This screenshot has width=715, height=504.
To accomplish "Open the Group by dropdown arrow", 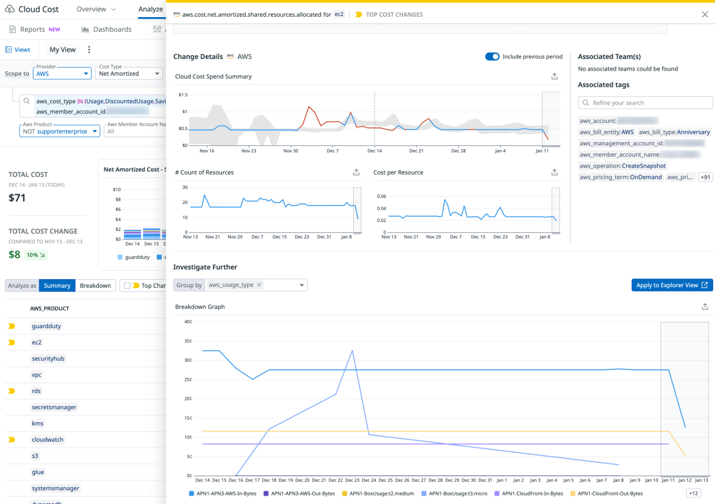I will point(301,285).
